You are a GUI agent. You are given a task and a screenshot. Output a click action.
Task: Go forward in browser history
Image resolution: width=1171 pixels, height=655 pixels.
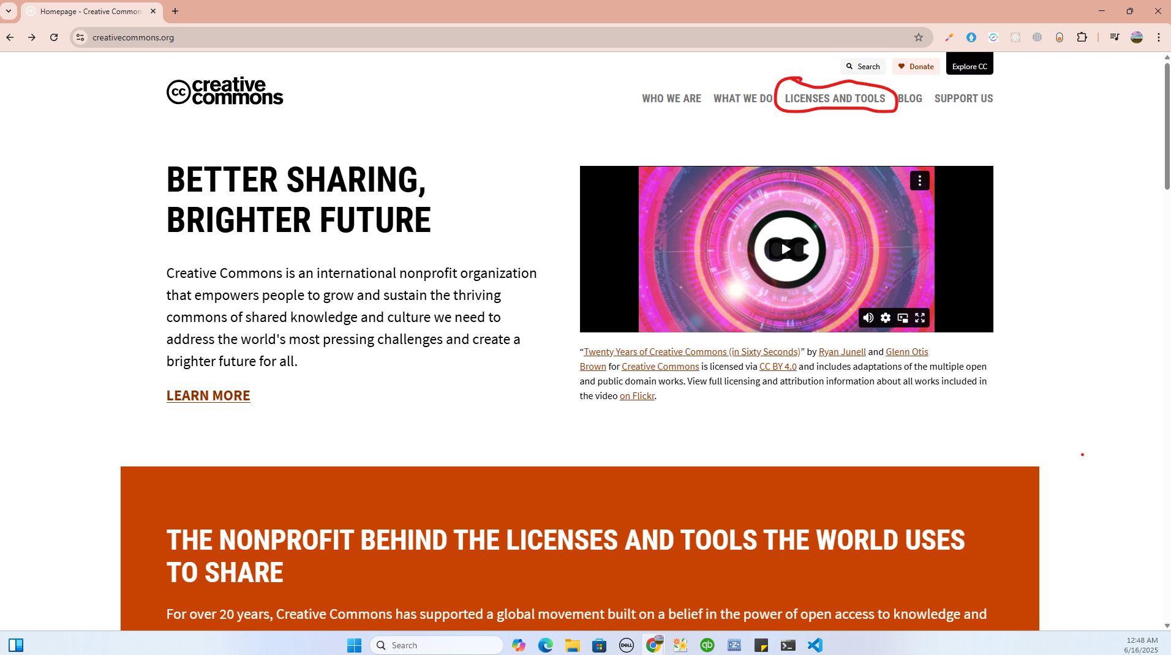(x=32, y=37)
